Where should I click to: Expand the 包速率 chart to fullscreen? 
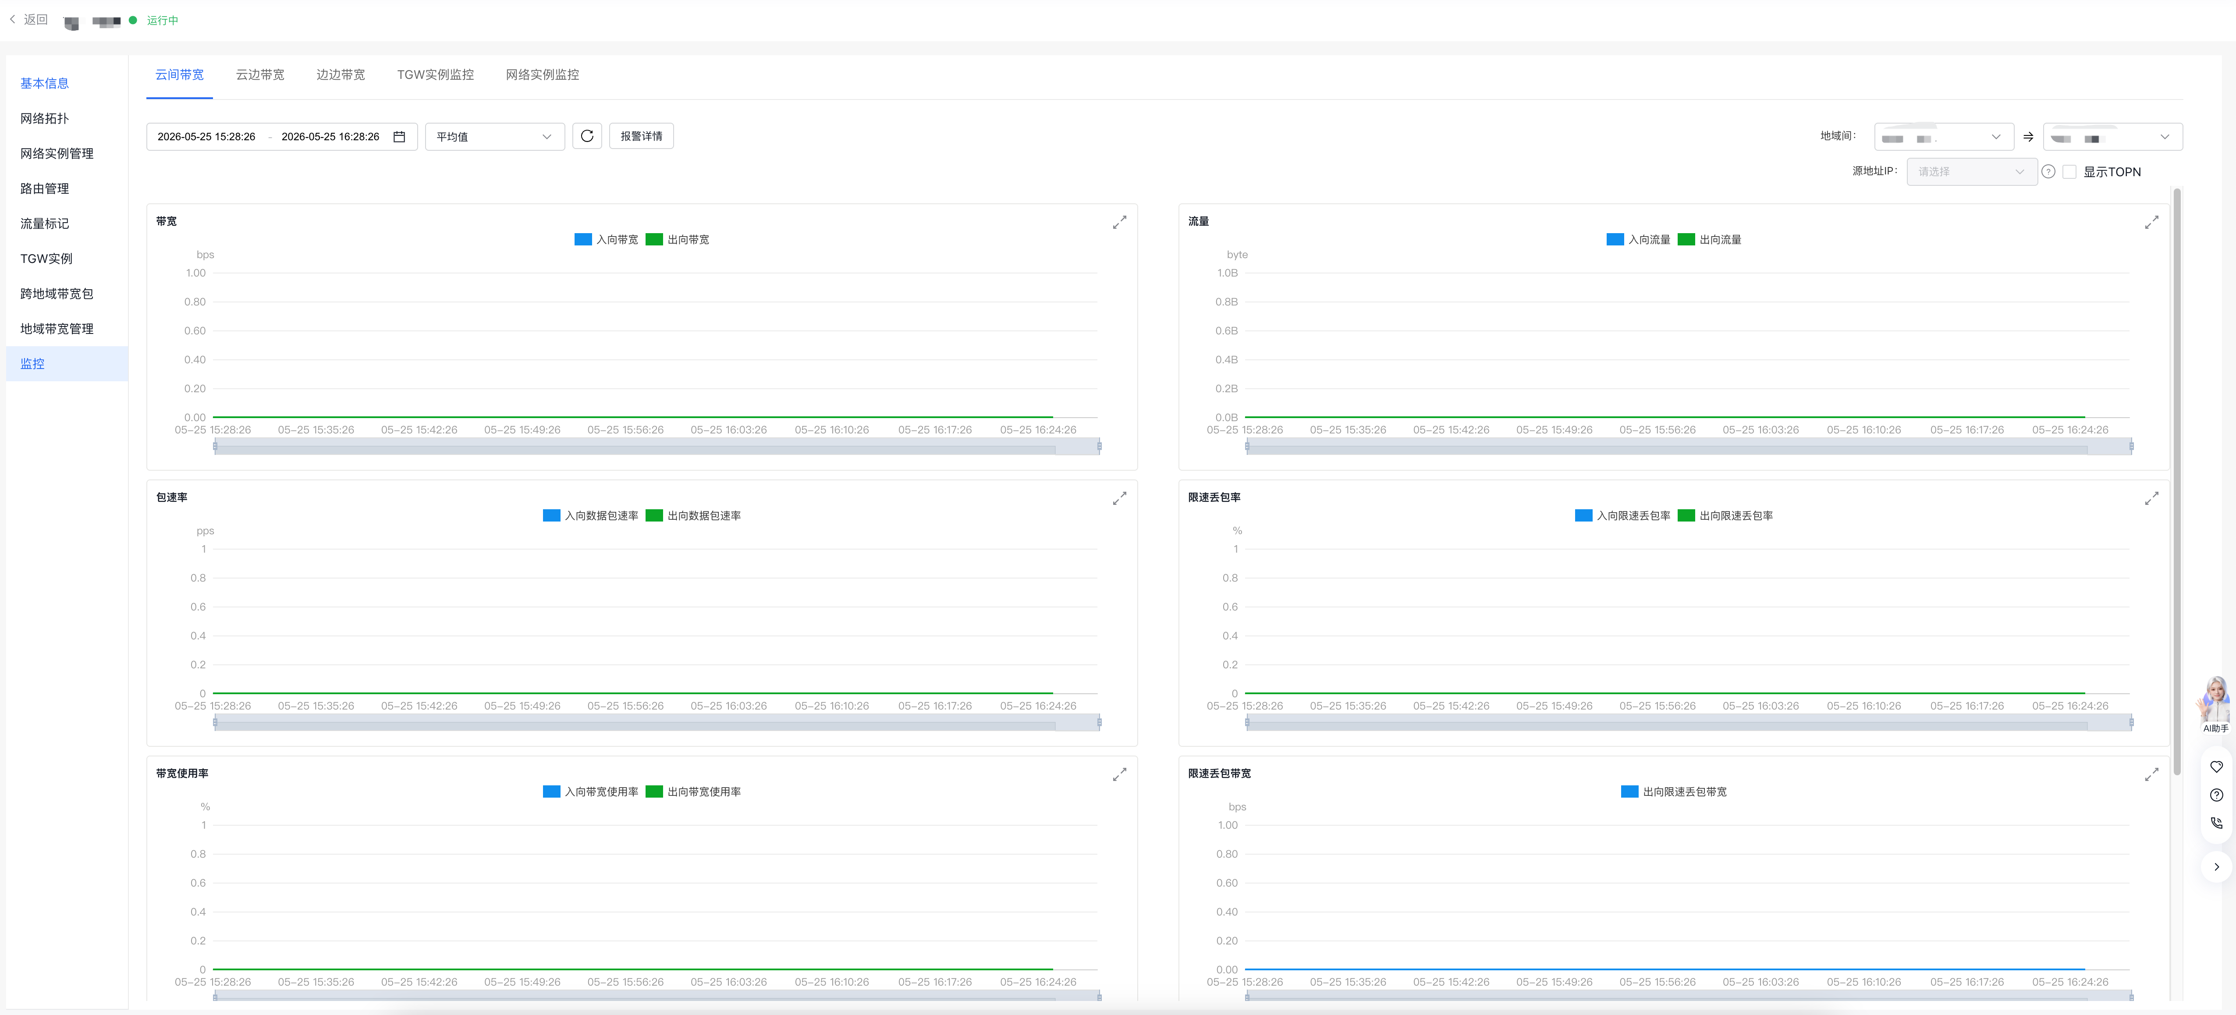(1120, 498)
